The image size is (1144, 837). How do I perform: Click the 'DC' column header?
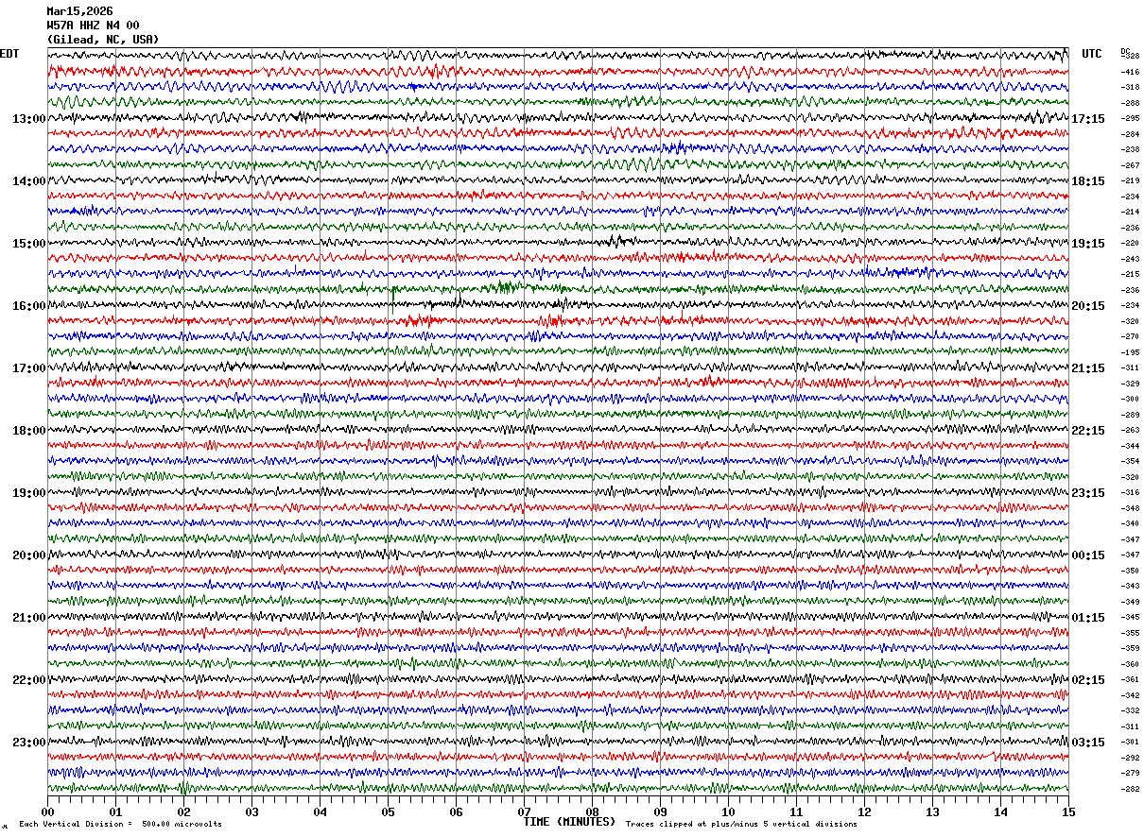pyautogui.click(x=1125, y=51)
